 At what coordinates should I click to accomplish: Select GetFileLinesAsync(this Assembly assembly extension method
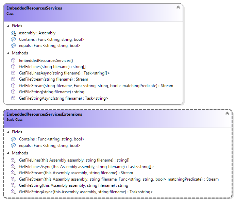point(86,167)
